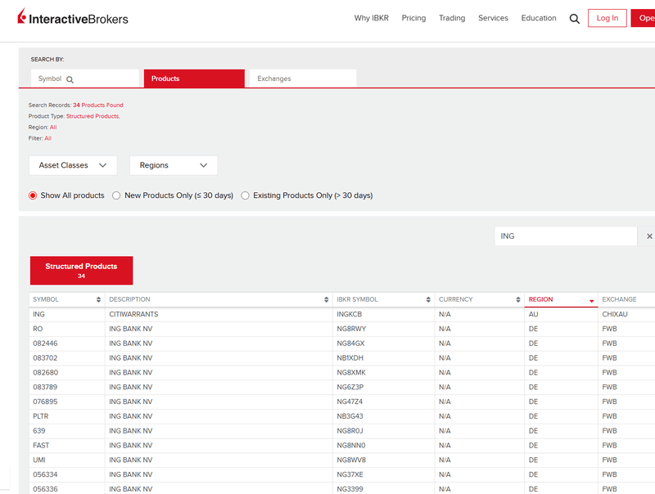Expand the Asset Classes dropdown
This screenshot has height=494, width=655.
(73, 165)
